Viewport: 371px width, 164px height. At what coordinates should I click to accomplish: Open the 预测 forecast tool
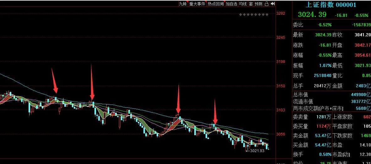[x=259, y=4]
